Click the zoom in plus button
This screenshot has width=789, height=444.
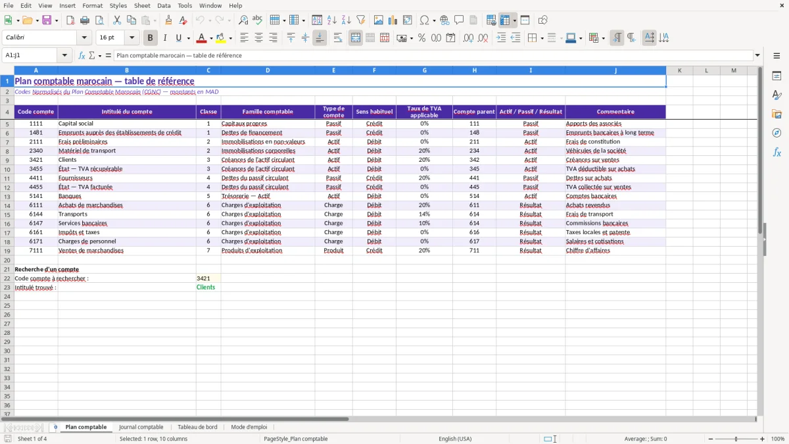pos(763,439)
